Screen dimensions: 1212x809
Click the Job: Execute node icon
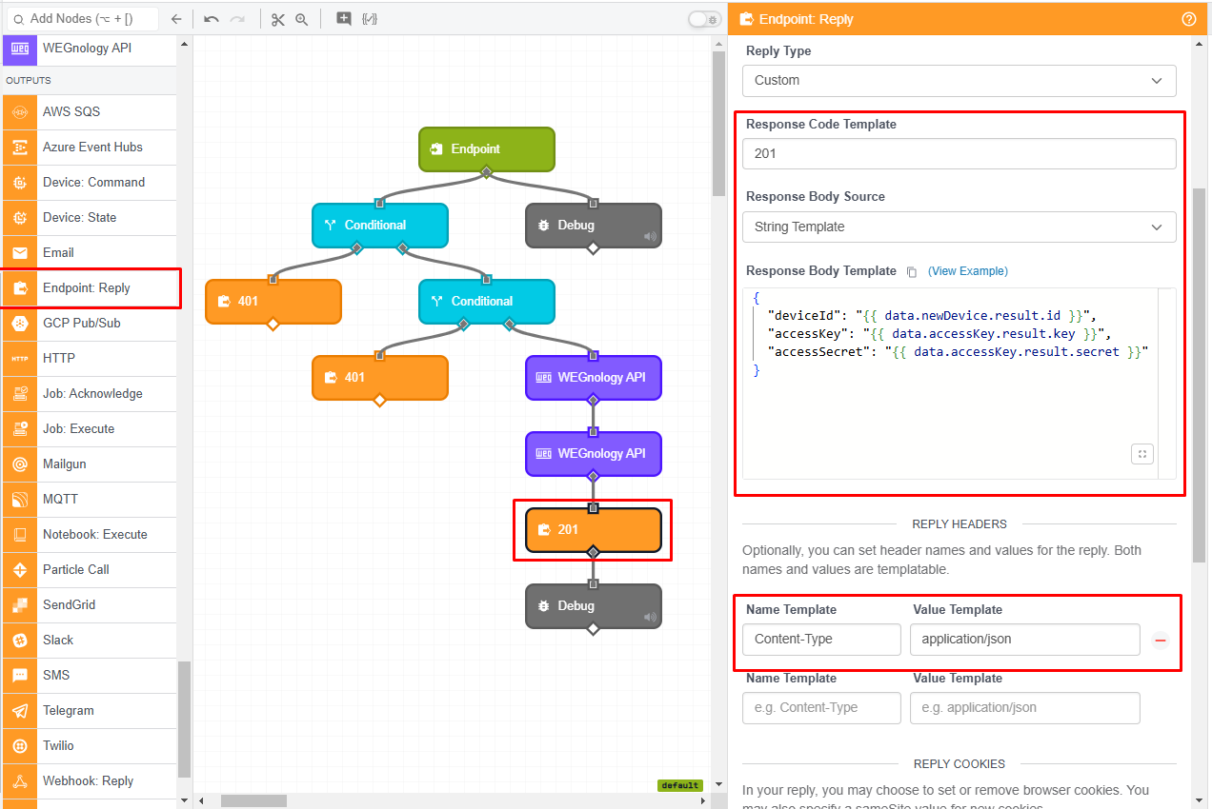click(20, 429)
